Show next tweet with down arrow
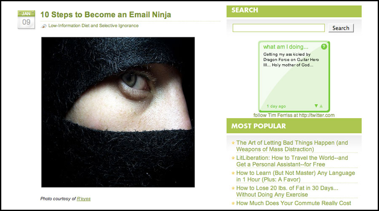 tap(316, 106)
